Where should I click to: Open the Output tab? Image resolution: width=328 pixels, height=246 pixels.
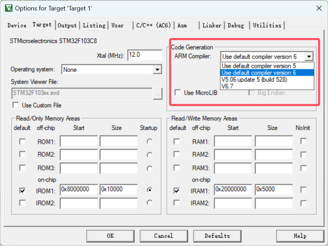(x=67, y=25)
